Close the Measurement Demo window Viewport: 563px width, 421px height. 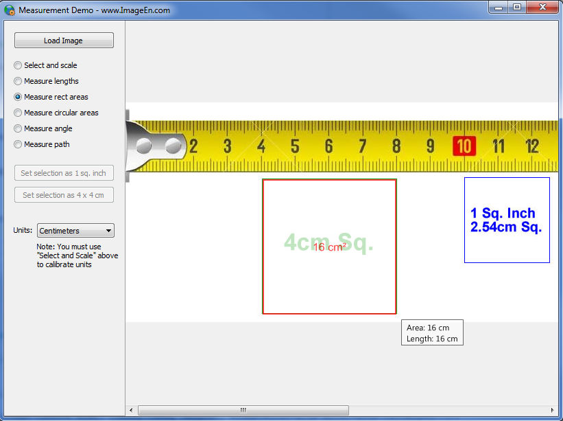[x=542, y=7]
